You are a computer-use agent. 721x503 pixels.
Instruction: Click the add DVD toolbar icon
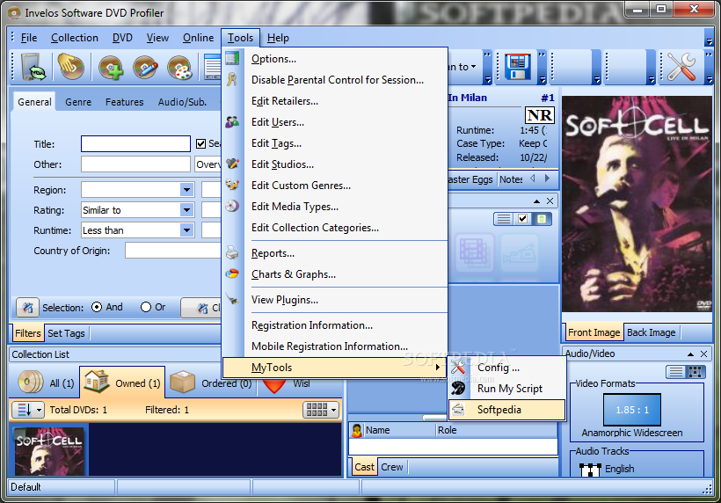[111, 68]
